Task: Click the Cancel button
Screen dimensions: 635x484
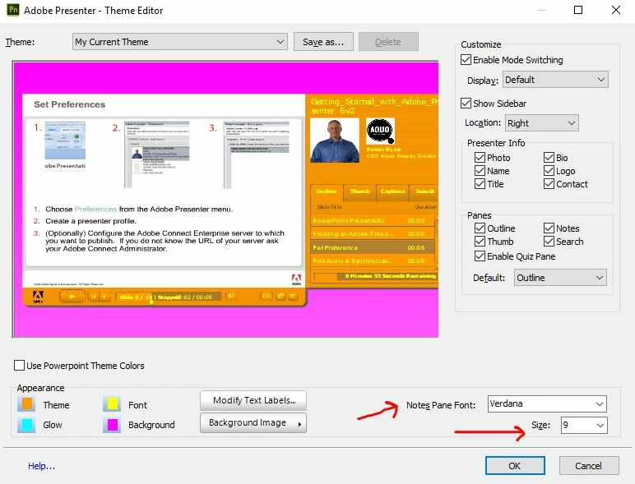Action: point(589,466)
